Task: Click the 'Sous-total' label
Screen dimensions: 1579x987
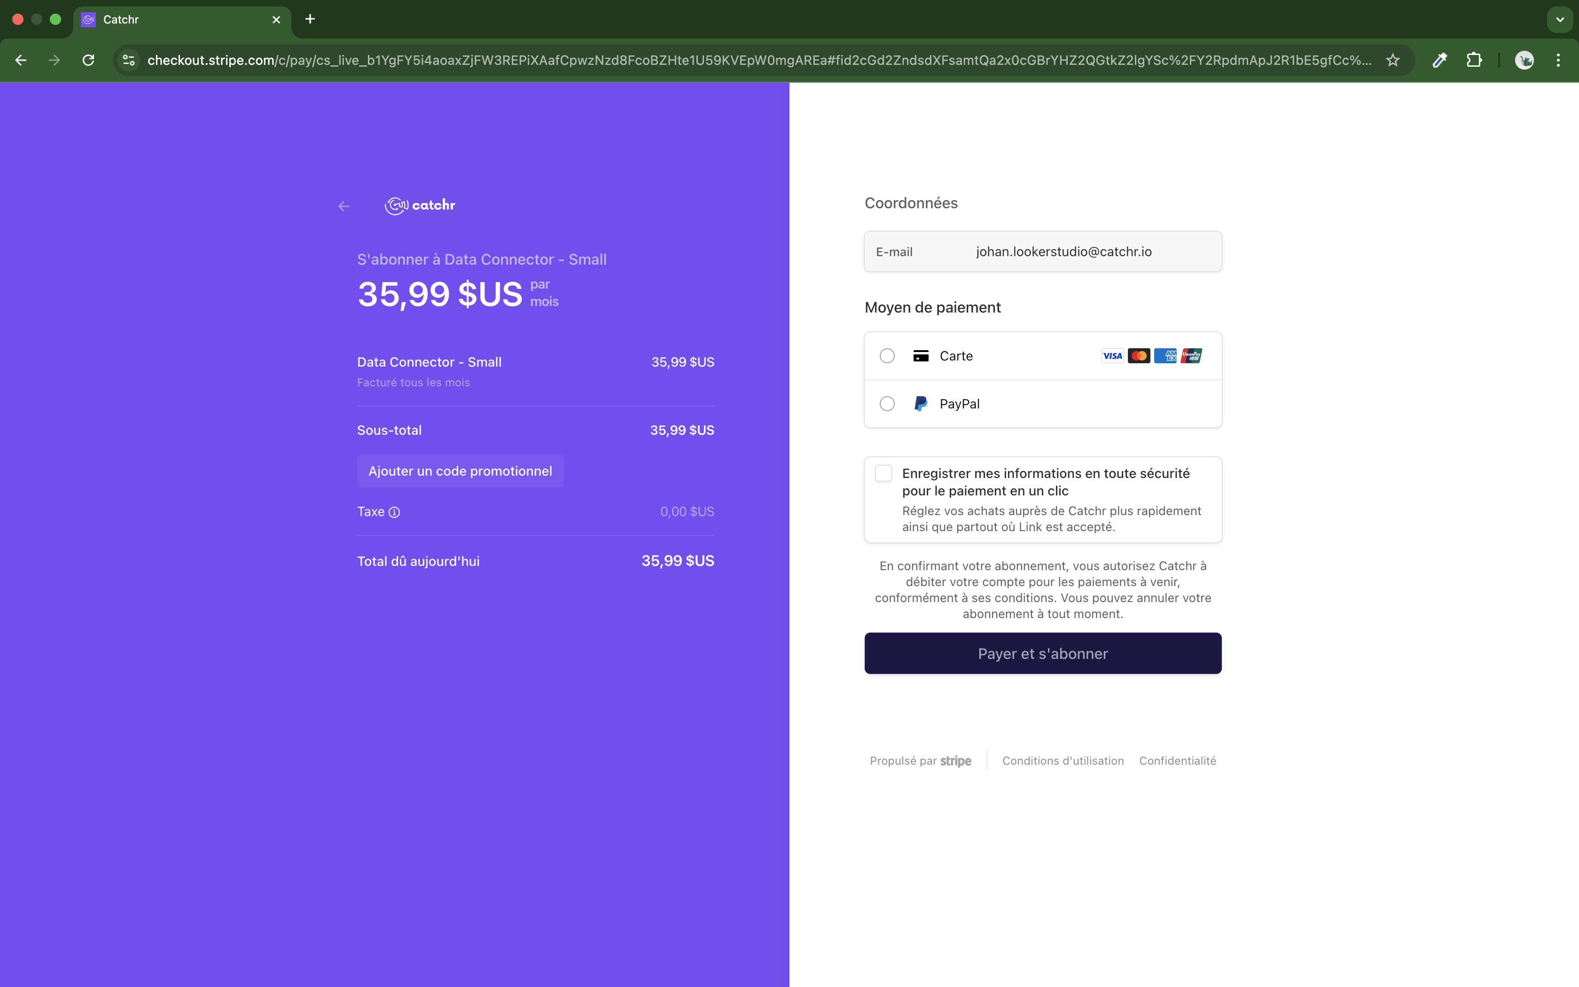Action: 390,430
